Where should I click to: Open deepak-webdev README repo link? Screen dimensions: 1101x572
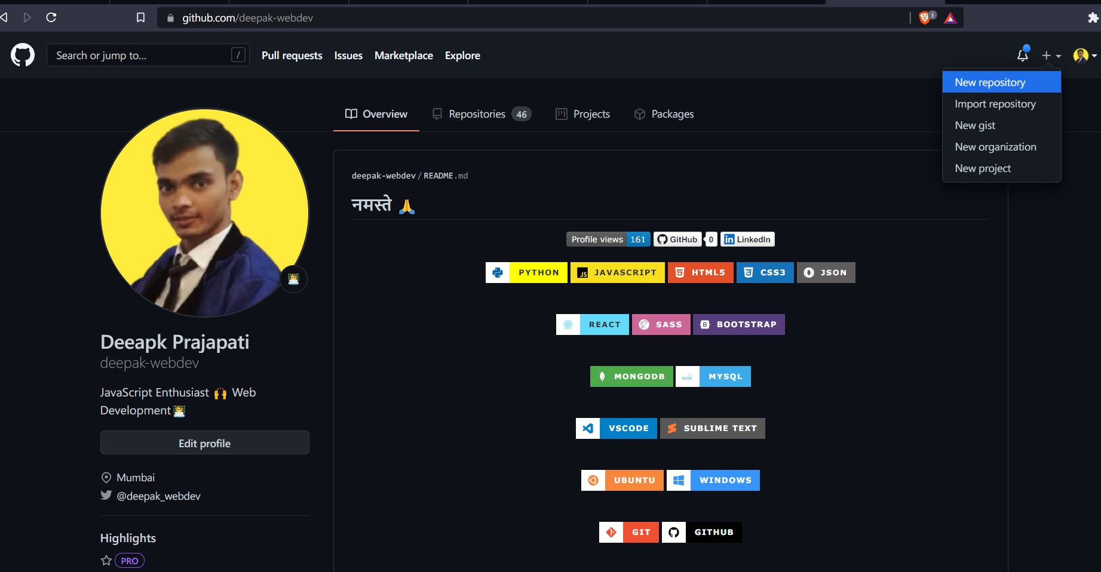click(384, 176)
